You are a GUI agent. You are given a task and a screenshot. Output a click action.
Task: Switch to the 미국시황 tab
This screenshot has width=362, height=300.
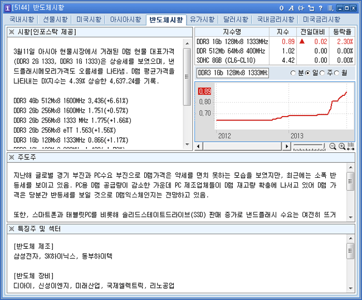point(89,20)
